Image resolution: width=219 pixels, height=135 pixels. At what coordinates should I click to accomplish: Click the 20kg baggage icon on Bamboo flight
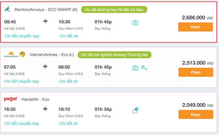coord(135,23)
